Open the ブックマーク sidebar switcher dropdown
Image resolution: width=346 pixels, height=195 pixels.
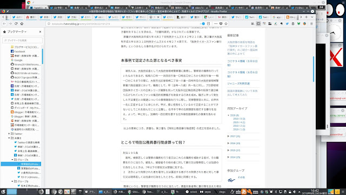pos(17,32)
